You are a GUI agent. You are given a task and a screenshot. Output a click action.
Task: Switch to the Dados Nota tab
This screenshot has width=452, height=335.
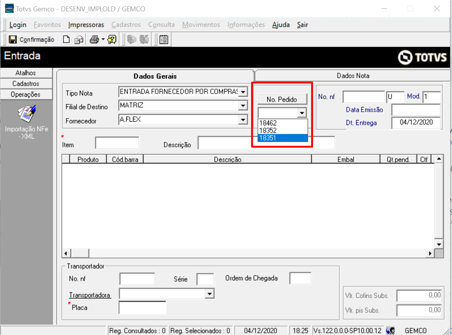[353, 76]
